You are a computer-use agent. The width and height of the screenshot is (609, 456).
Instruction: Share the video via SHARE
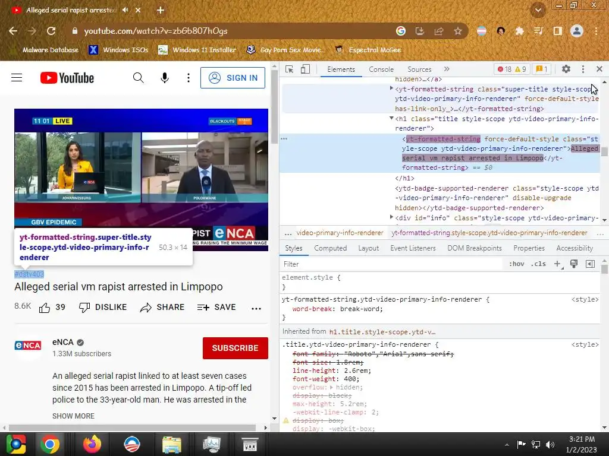162,308
